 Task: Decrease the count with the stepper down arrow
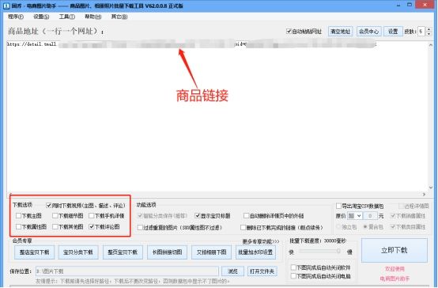[429, 33]
